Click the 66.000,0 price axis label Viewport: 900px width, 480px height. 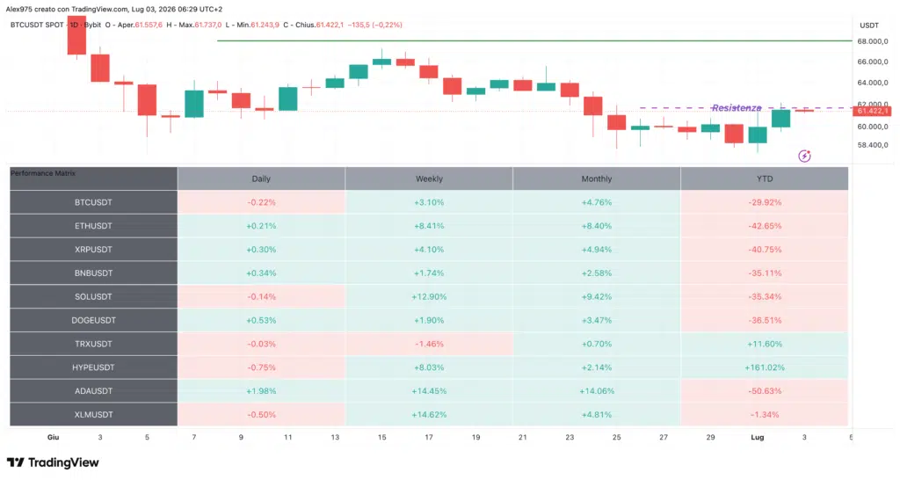click(x=873, y=62)
